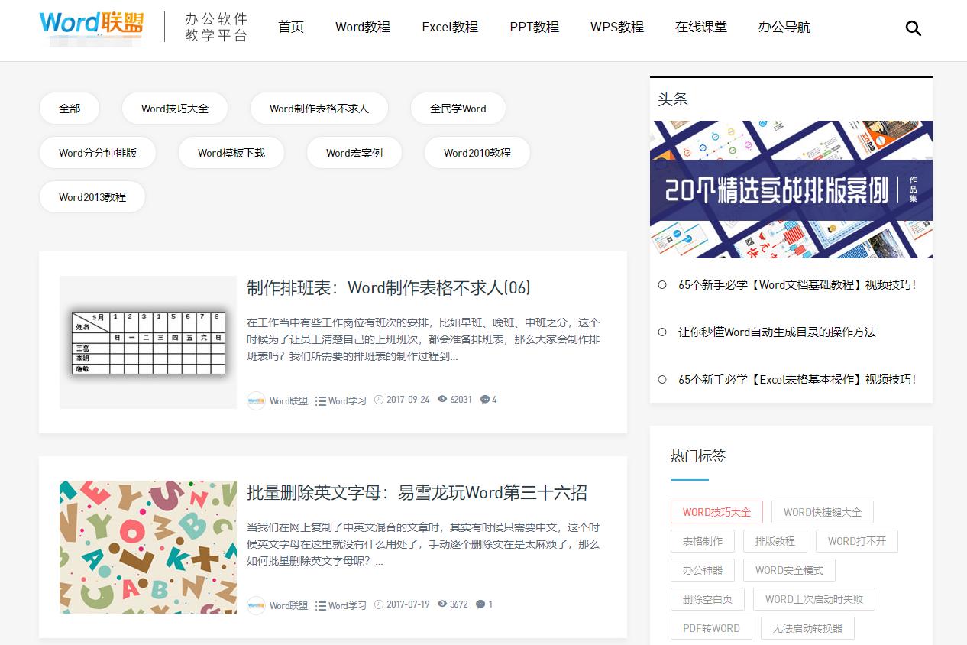
Task: Click the colorful letters article thumbnail
Action: click(x=147, y=546)
